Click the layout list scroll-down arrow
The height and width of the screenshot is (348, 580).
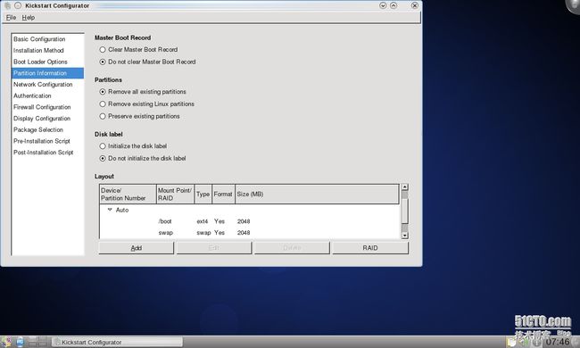click(405, 236)
